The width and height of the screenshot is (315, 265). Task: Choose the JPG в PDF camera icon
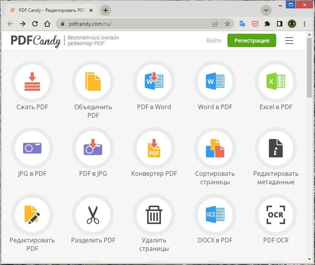click(32, 148)
